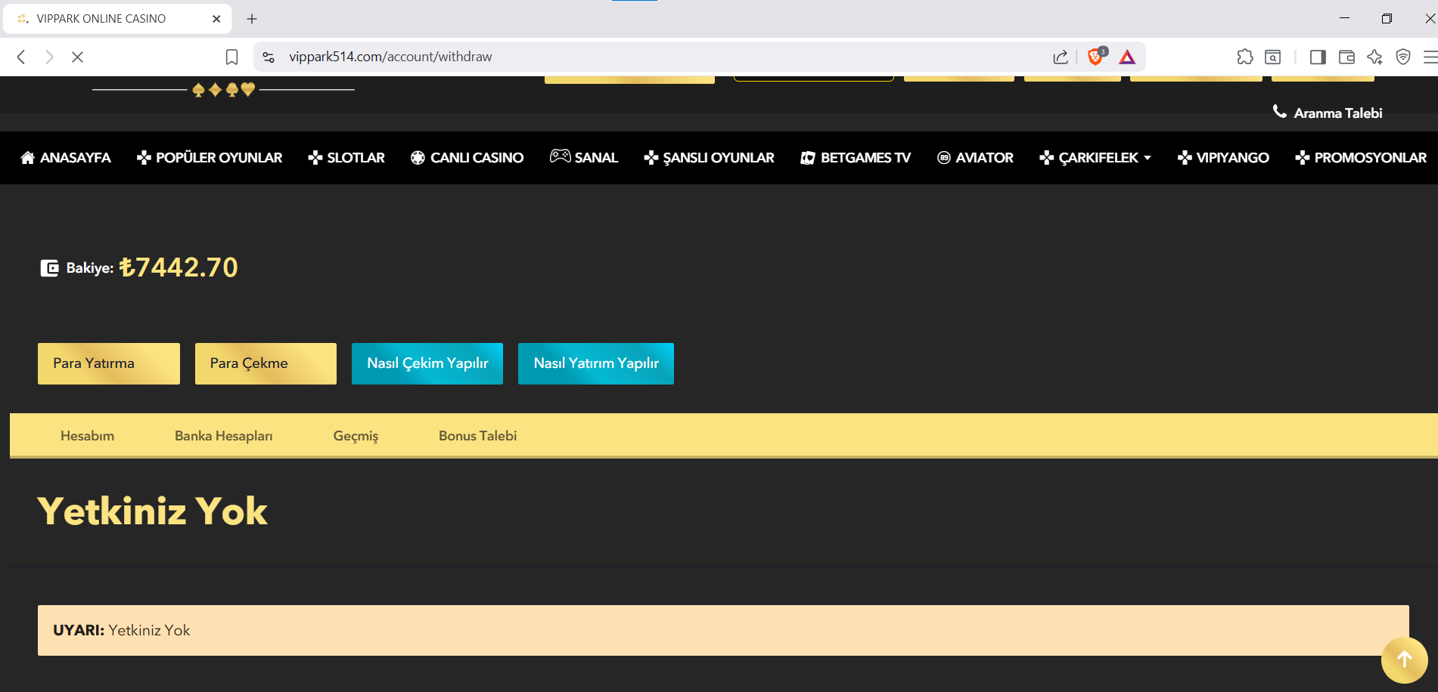Open the extensions puzzle icon
Viewport: 1438px width, 692px height.
[x=1244, y=57]
